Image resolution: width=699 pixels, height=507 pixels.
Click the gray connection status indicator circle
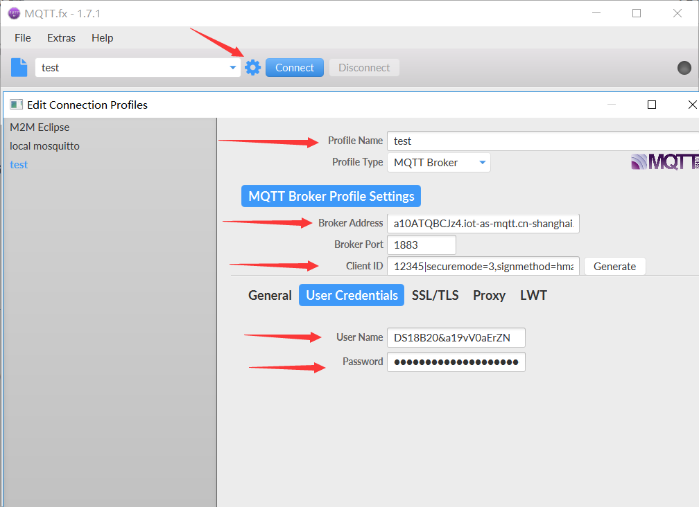tap(684, 68)
